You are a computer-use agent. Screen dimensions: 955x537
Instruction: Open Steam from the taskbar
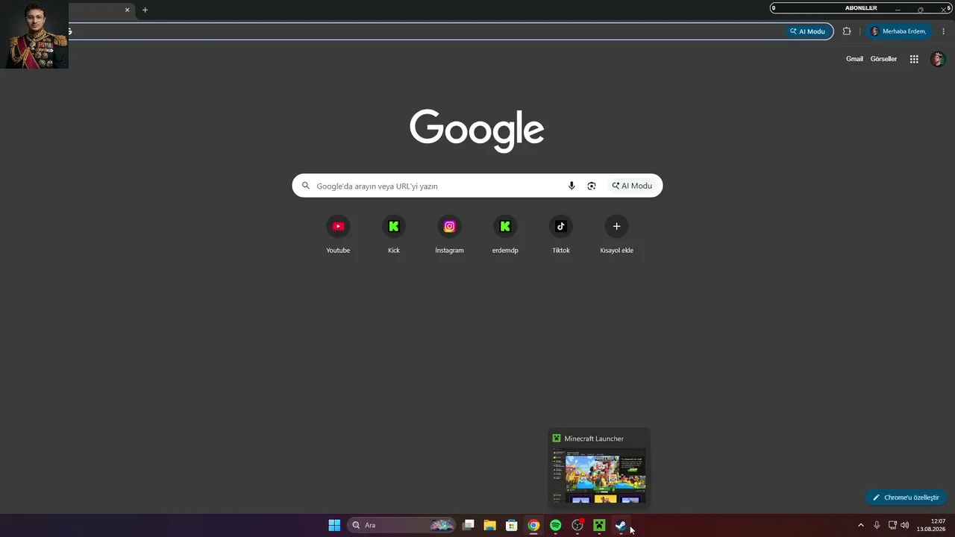(620, 525)
